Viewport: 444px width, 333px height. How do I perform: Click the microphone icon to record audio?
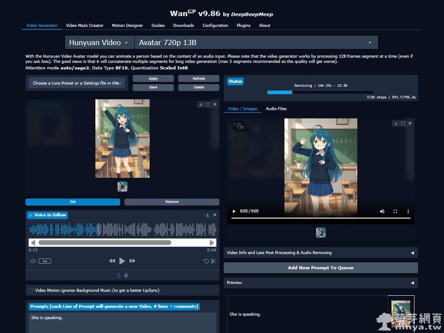(126, 275)
